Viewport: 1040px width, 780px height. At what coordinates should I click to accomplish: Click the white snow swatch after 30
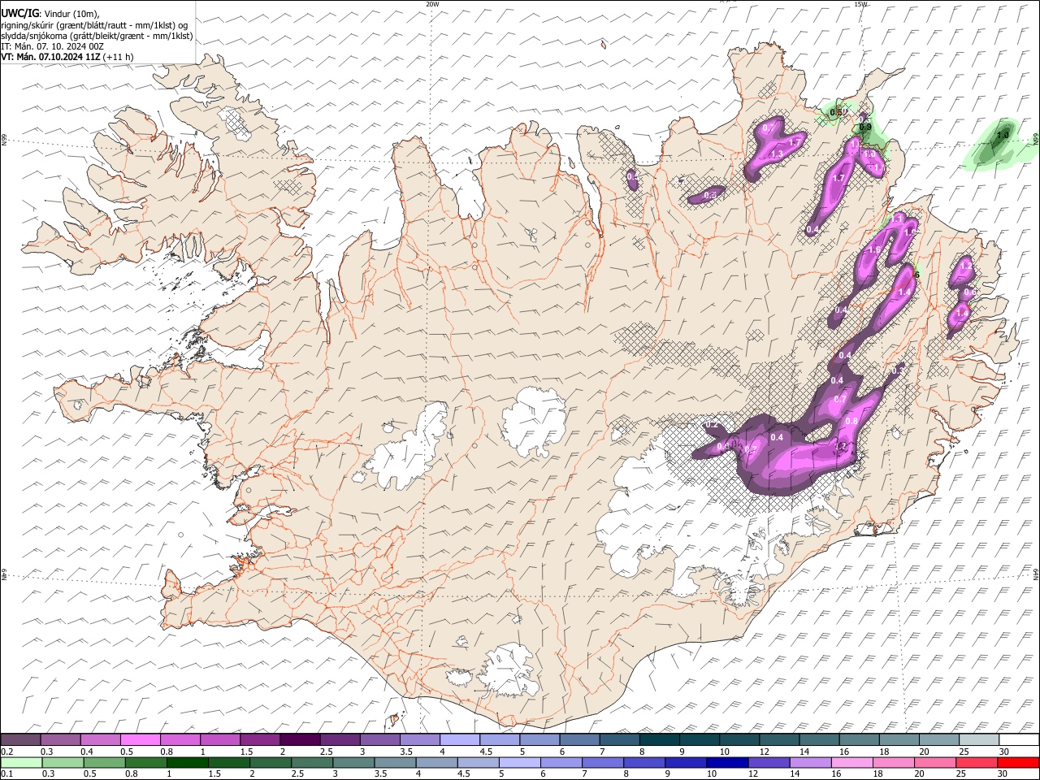point(1017,739)
